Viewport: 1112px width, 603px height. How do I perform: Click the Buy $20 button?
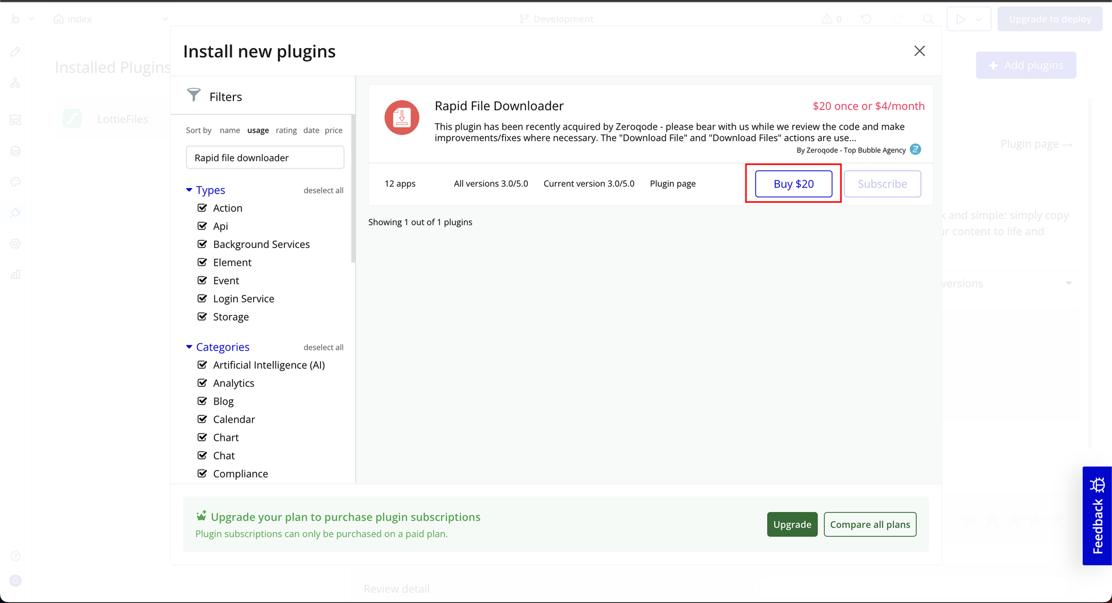tap(793, 184)
